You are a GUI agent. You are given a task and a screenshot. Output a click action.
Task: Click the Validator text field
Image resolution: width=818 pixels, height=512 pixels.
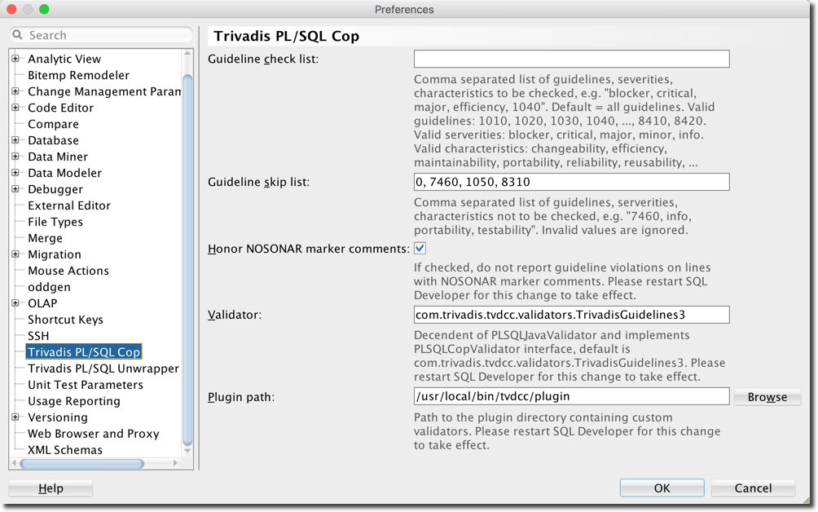point(572,315)
